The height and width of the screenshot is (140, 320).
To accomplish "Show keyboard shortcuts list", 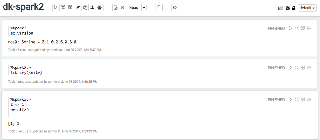I will [x=281, y=8].
